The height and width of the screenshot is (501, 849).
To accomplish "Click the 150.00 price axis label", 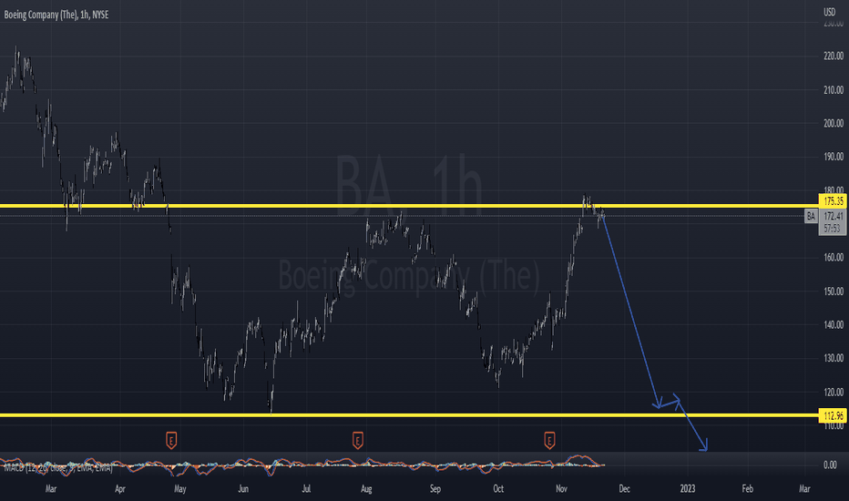I will [834, 291].
